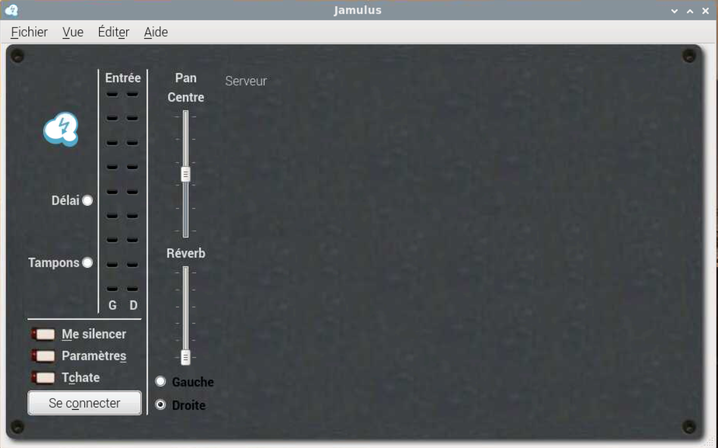Click the Centre pan value text
The width and height of the screenshot is (718, 448).
pyautogui.click(x=186, y=98)
